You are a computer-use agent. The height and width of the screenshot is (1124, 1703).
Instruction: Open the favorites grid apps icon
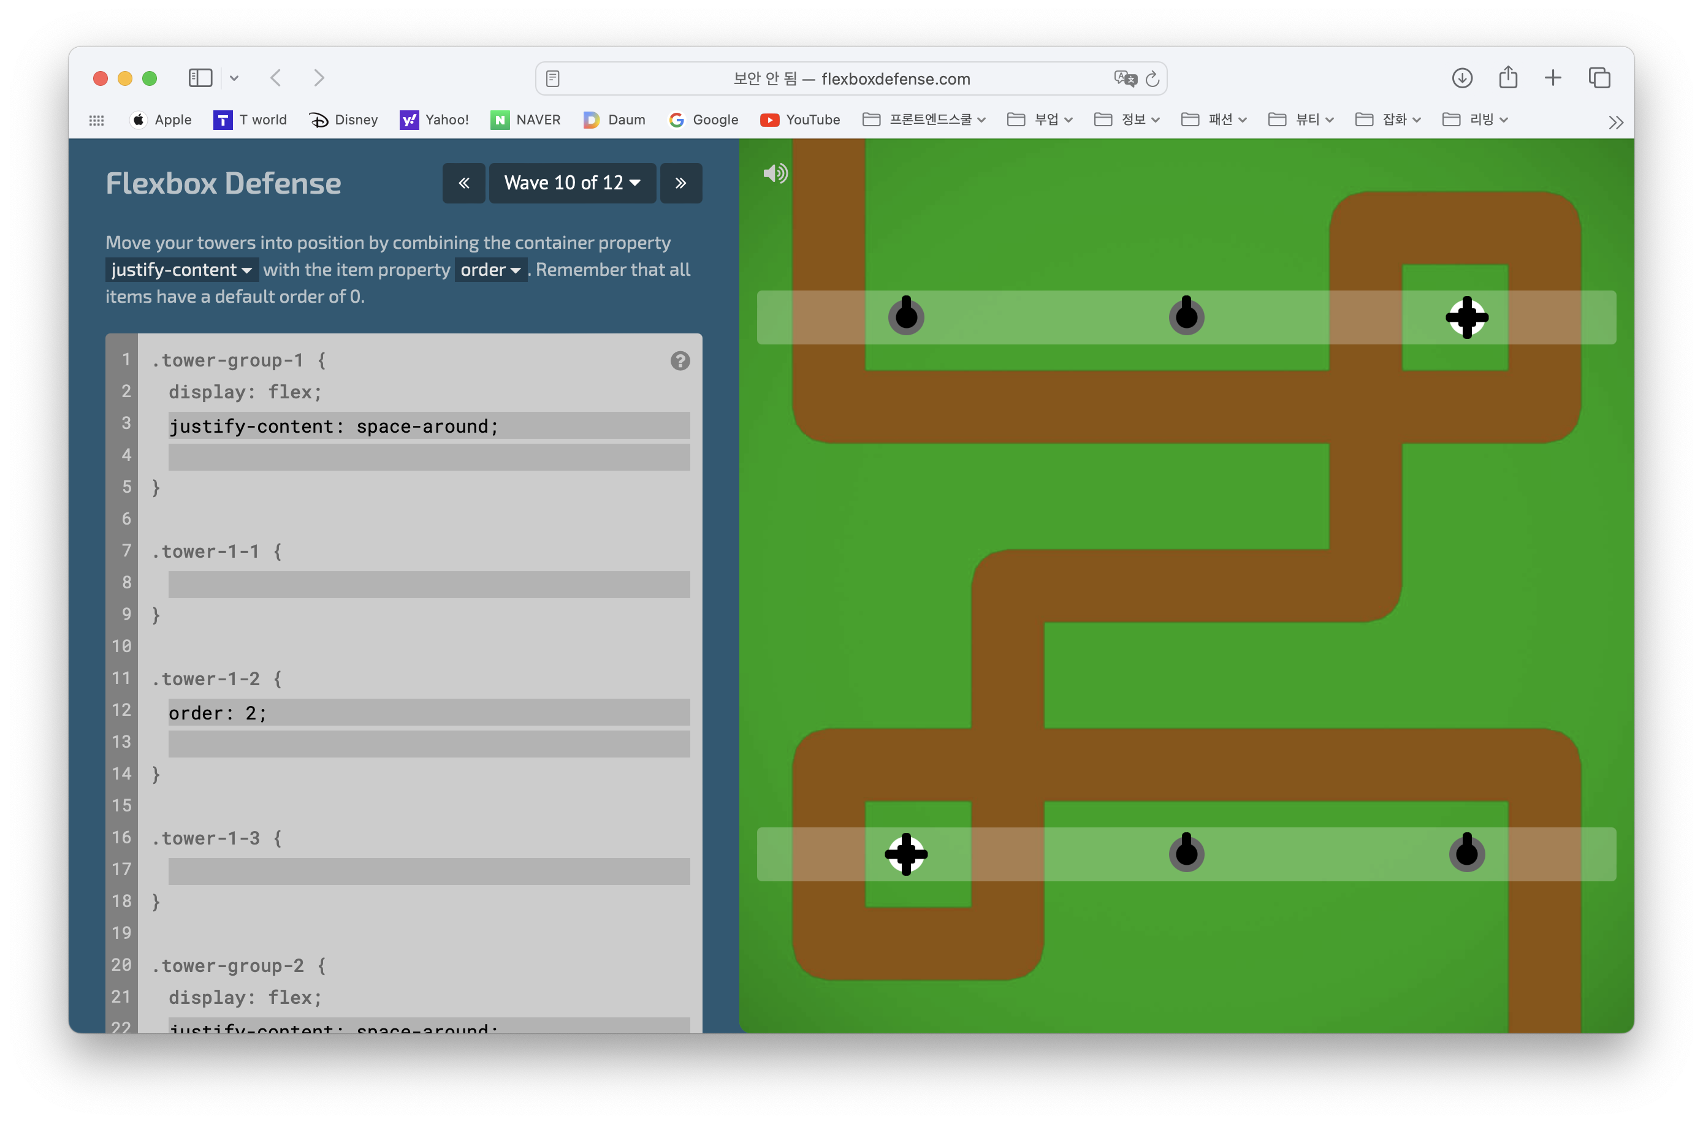click(x=97, y=120)
